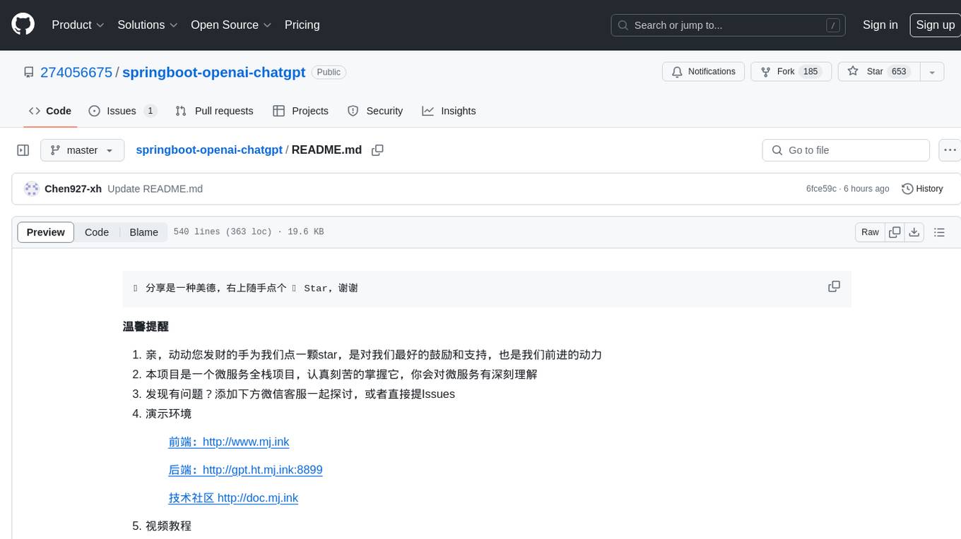The image size is (961, 539).
Task: Expand the Open Source menu
Action: (231, 25)
